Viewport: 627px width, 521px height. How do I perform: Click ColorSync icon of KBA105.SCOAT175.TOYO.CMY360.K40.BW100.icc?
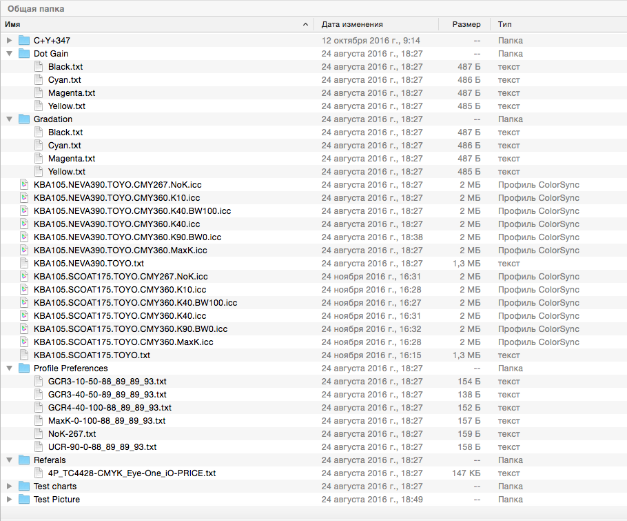coord(24,303)
